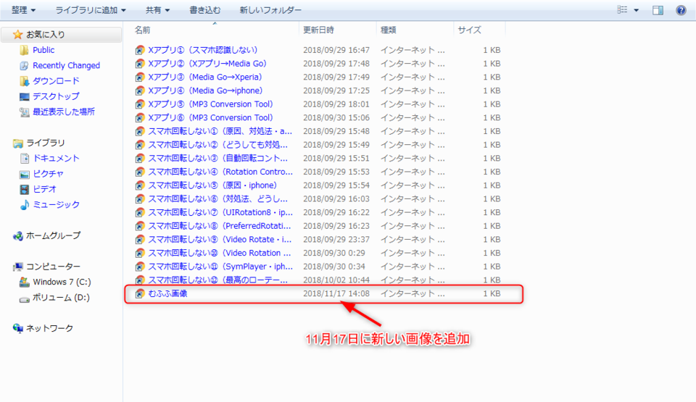Open ライブラリに追加 dropdown
Image resolution: width=696 pixels, height=402 pixels.
(91, 9)
